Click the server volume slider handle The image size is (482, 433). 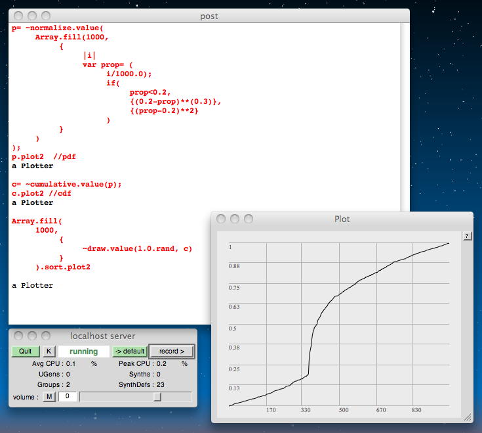click(157, 397)
